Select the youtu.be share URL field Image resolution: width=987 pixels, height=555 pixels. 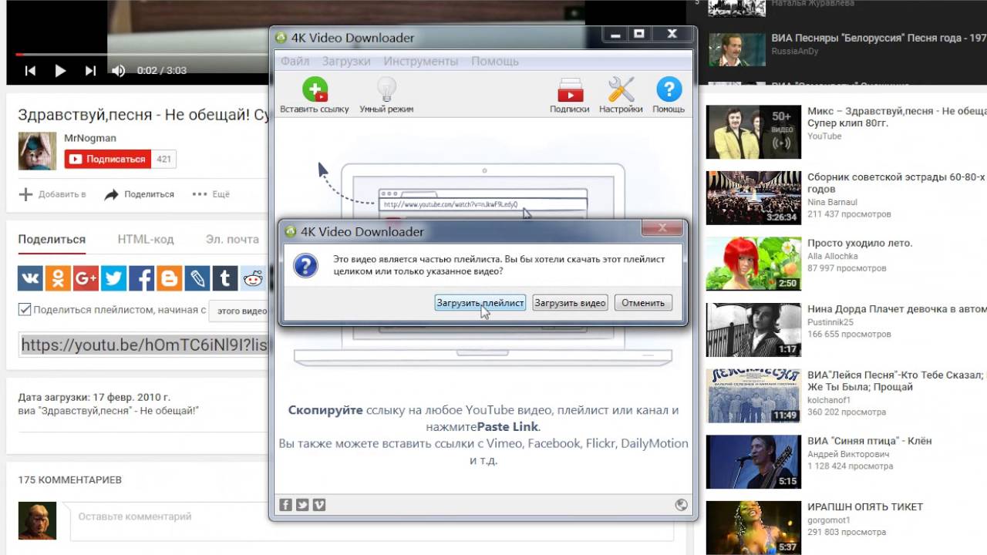point(143,345)
